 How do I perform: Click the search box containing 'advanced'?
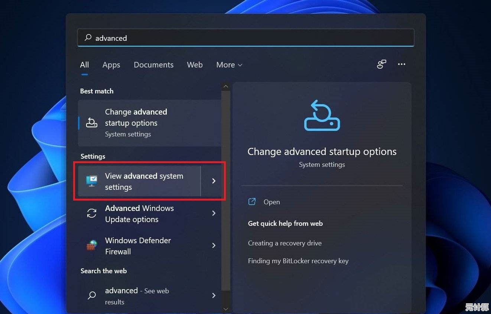pyautogui.click(x=245, y=38)
